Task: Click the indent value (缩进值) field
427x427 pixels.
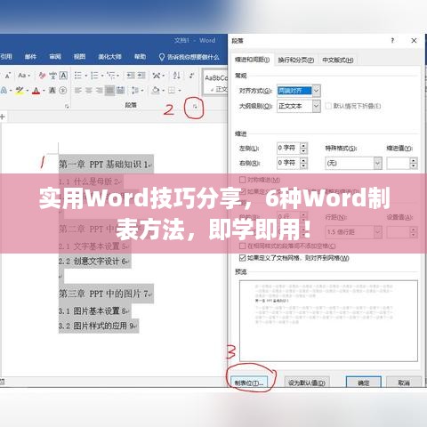Action: click(399, 163)
